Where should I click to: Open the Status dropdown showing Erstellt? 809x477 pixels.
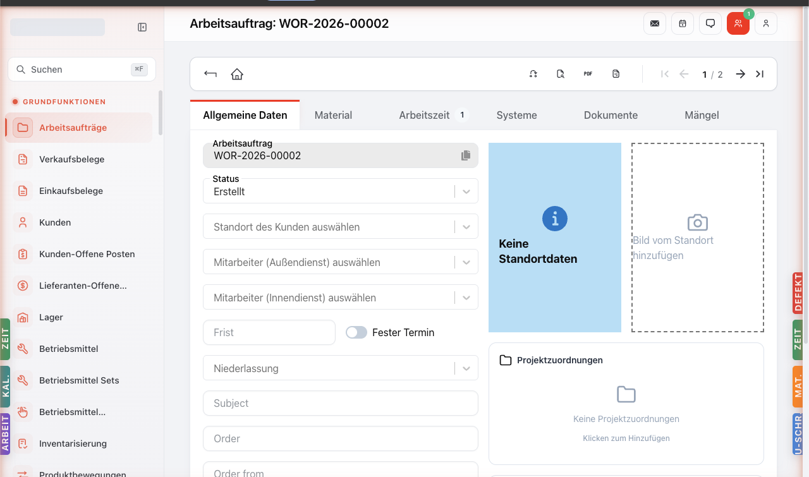coord(341,191)
